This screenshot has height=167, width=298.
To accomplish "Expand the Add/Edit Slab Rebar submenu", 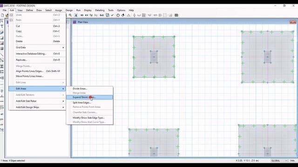I will coord(37,101).
